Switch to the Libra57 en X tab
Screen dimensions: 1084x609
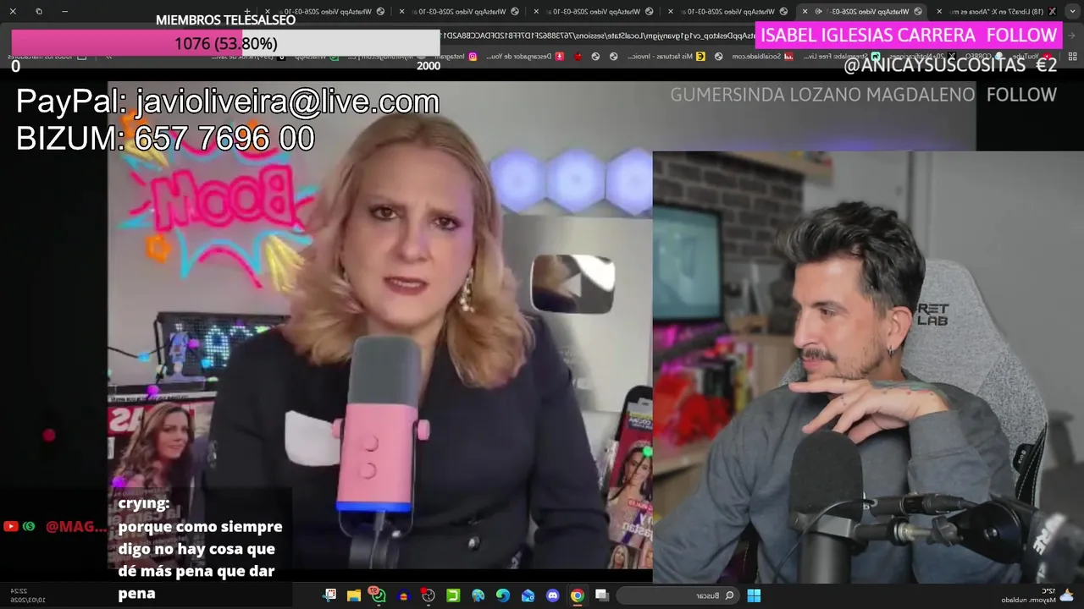(x=1003, y=11)
